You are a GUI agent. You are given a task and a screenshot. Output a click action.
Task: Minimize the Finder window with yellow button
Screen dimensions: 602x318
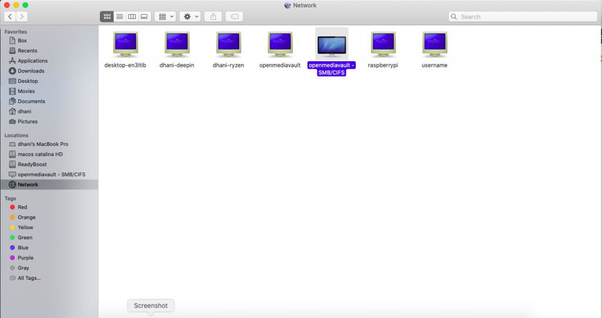coord(16,5)
